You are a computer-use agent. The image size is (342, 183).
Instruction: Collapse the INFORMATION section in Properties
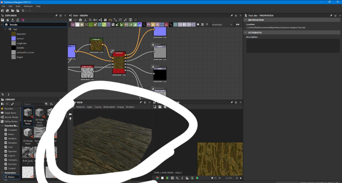[x=246, y=20]
